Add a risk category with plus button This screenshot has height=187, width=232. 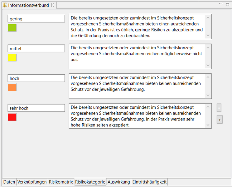coord(220,120)
